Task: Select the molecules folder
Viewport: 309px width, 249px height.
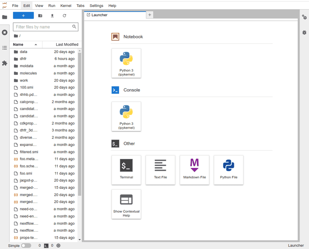Action: coord(44,73)
